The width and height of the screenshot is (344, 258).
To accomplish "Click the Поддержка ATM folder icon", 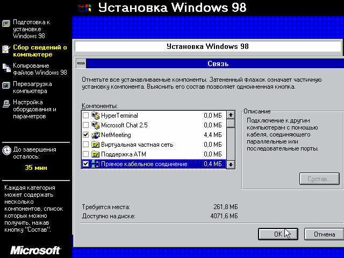I will [x=96, y=154].
